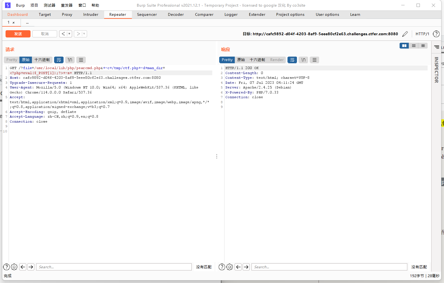This screenshot has width=444, height=283.
Task: Select 原始 raw view in request panel
Action: point(26,60)
